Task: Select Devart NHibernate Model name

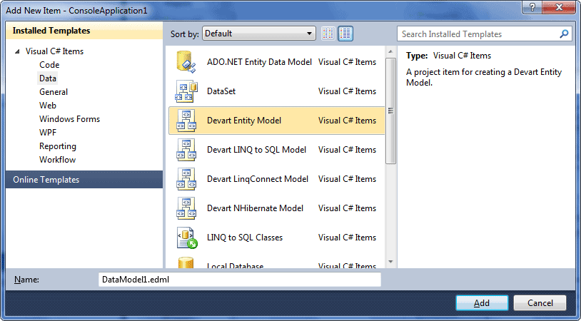Action: [255, 208]
